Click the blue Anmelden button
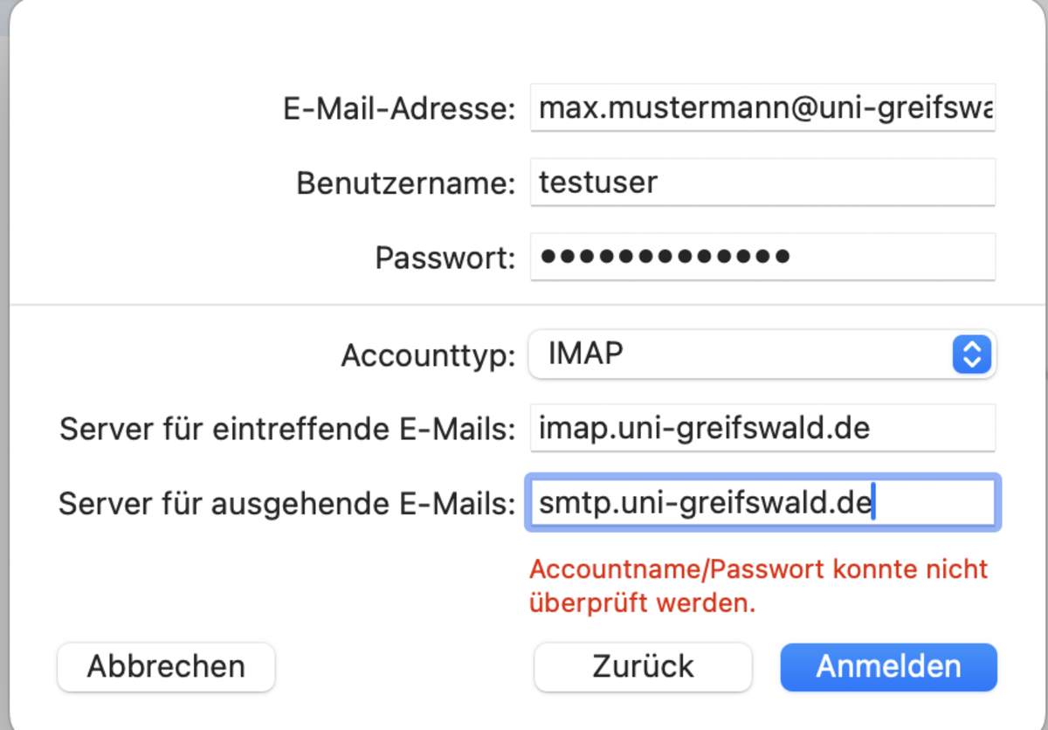1048x730 pixels. pos(888,666)
